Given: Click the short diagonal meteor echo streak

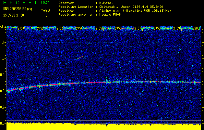Looking at the screenshot, I should click(80, 58).
